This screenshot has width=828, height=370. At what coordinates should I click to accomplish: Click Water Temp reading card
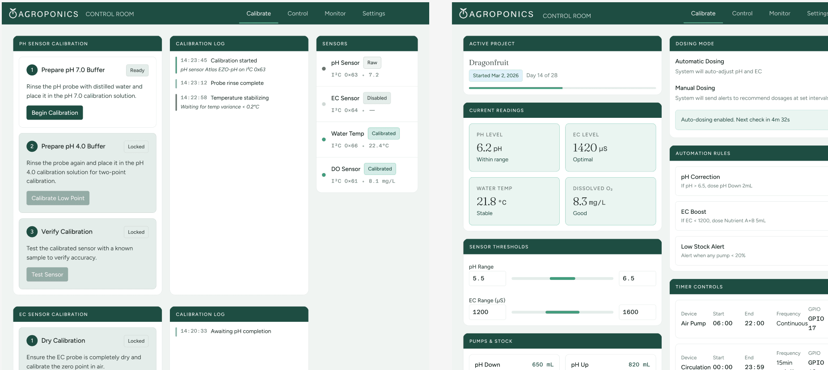point(514,201)
